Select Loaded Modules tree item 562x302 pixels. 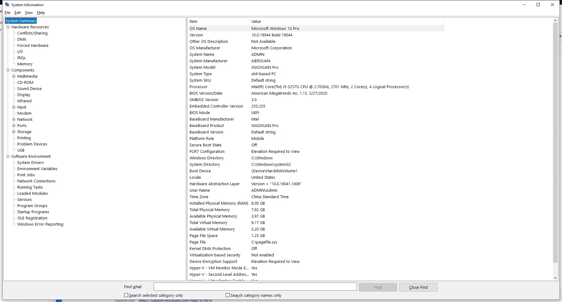click(32, 194)
